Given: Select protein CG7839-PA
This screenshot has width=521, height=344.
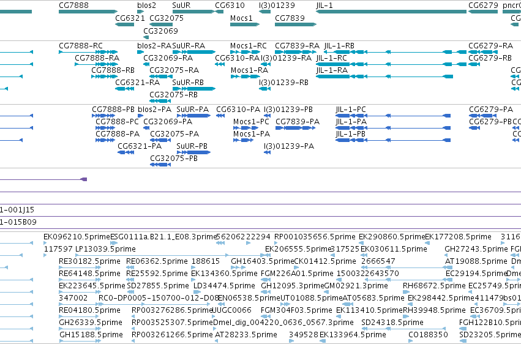Looking at the screenshot, I should pos(295,128).
